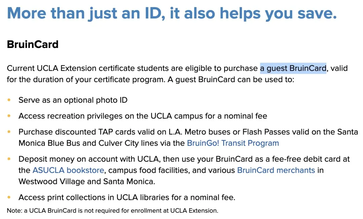The width and height of the screenshot is (363, 219).
Task: Click the "Serve as an optional photo ID" text
Action: click(73, 100)
